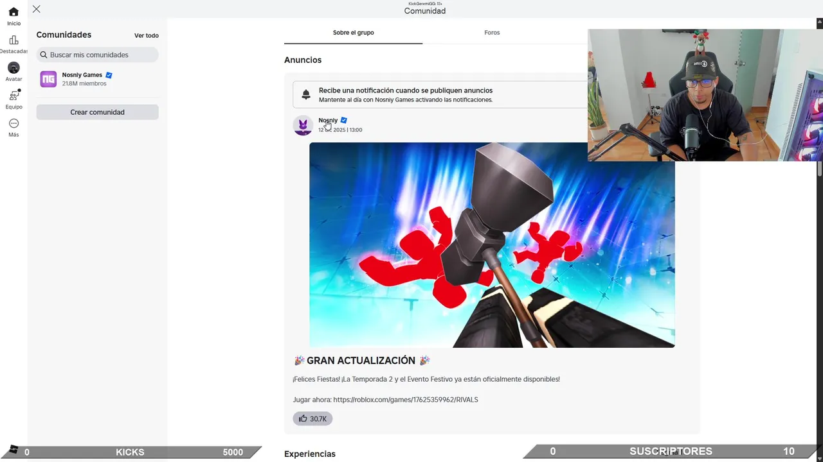Open the roblox.com RIVALS game link
Viewport: 823px width, 462px height.
pos(406,400)
